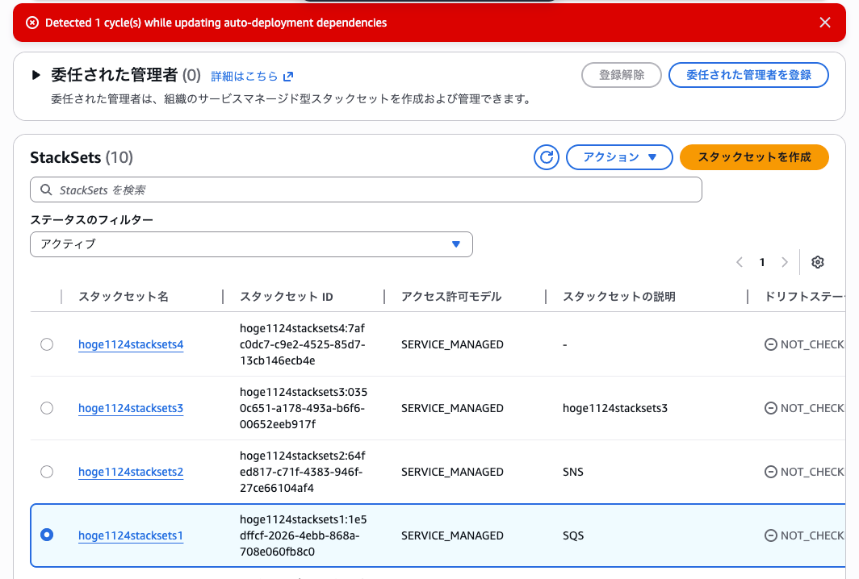Open table preferences gear icon

click(x=817, y=262)
